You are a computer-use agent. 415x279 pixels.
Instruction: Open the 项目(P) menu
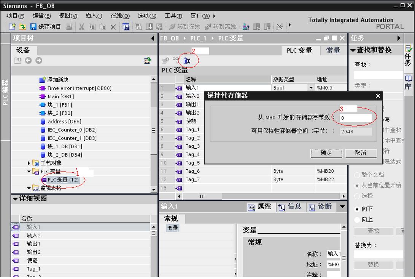pyautogui.click(x=15, y=16)
